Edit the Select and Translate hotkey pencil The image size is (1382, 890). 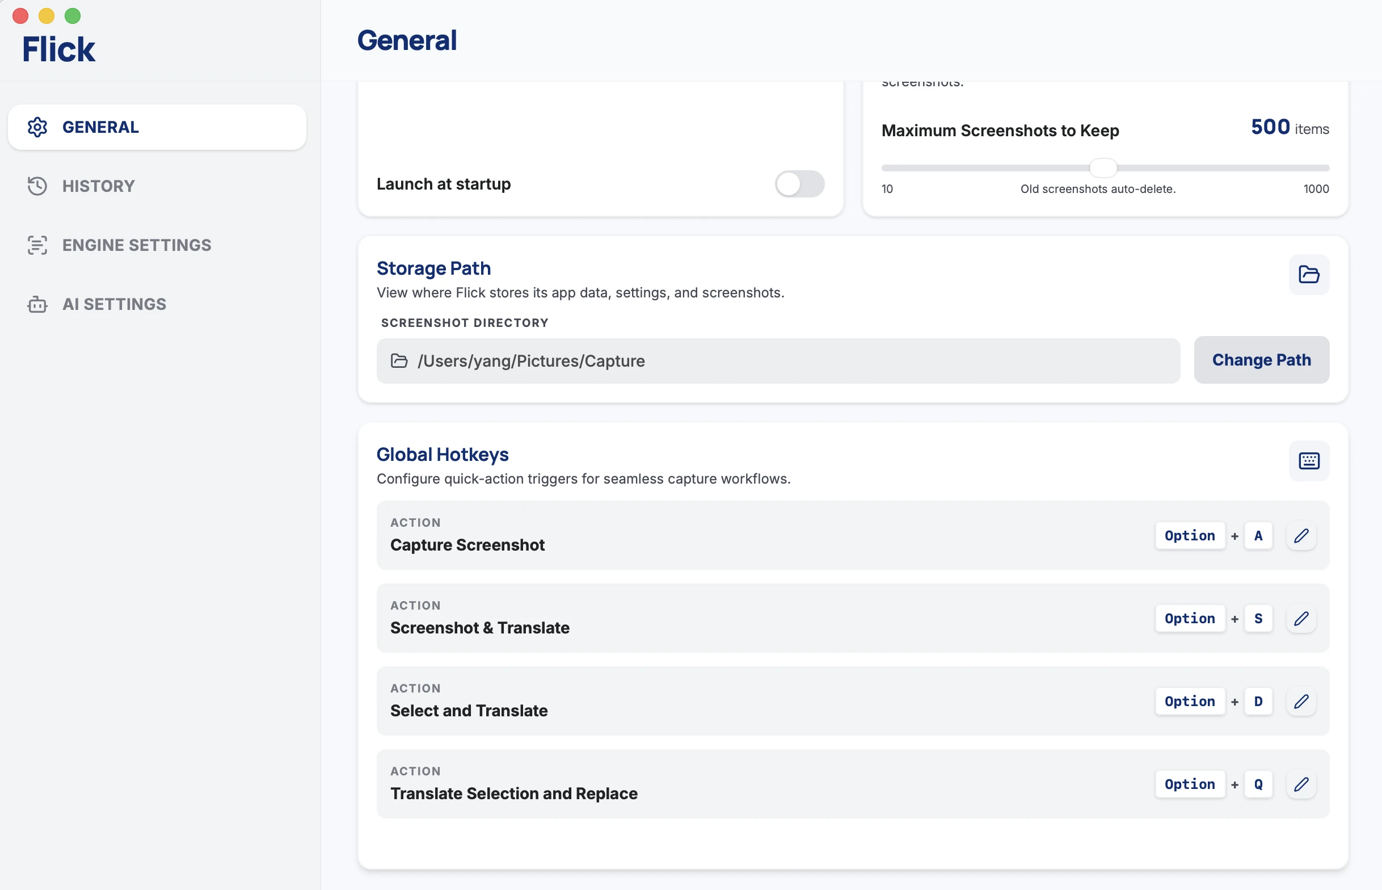(1301, 702)
